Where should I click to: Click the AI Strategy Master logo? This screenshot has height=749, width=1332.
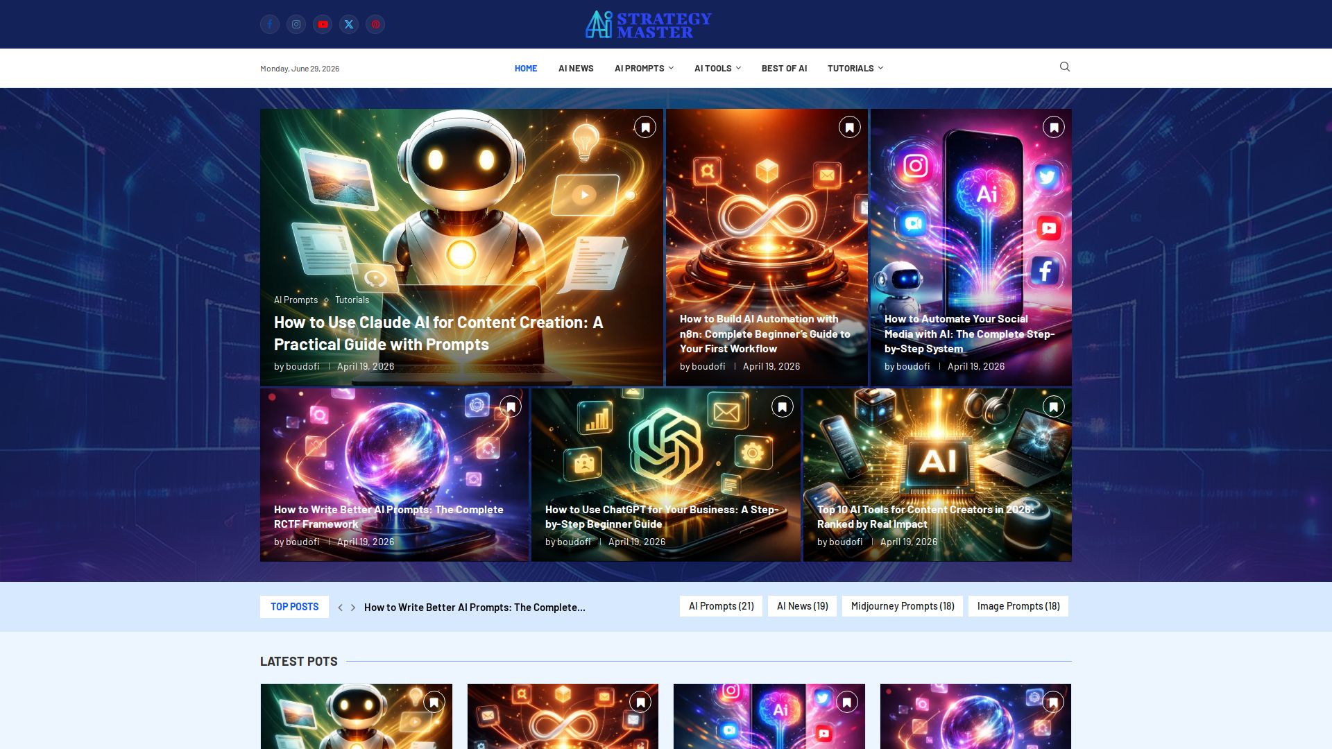(648, 24)
